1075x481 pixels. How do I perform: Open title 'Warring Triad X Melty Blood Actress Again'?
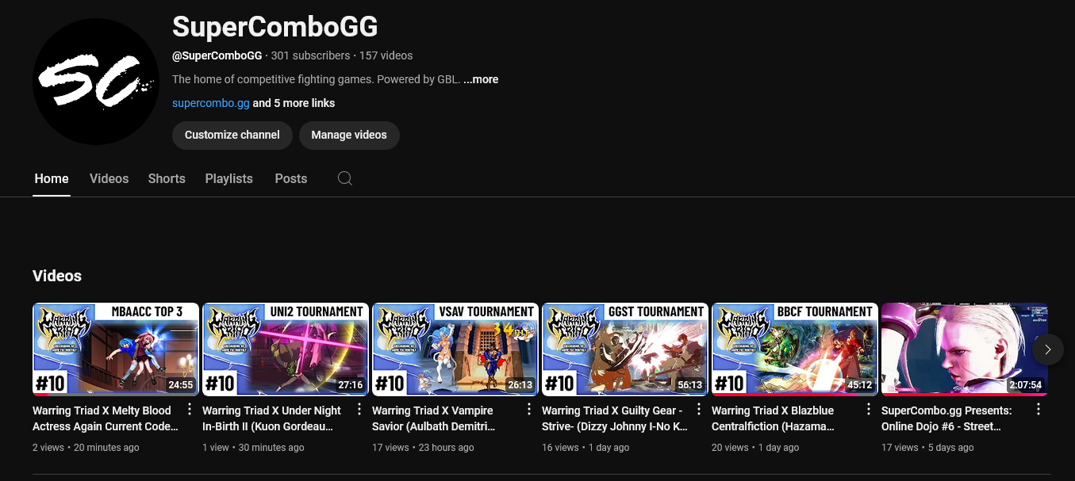(x=106, y=418)
